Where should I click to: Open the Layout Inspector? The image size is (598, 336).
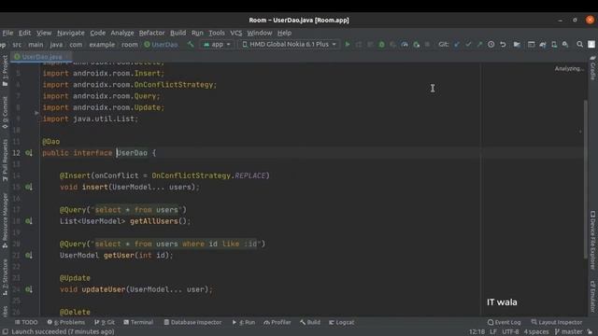pyautogui.click(x=557, y=322)
